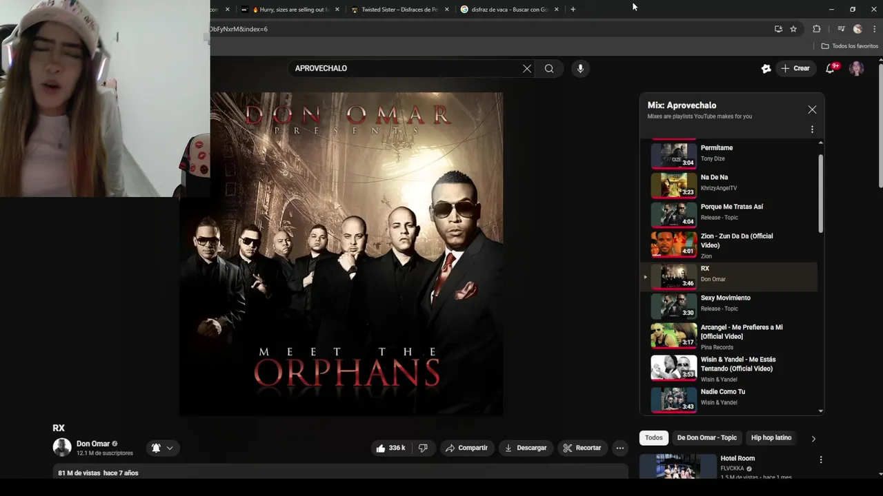The width and height of the screenshot is (883, 496).
Task: Open Chrome three-dot menu
Action: 875,29
